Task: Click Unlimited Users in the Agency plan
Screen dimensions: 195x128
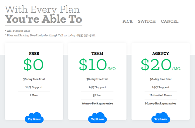Action: 160,95
